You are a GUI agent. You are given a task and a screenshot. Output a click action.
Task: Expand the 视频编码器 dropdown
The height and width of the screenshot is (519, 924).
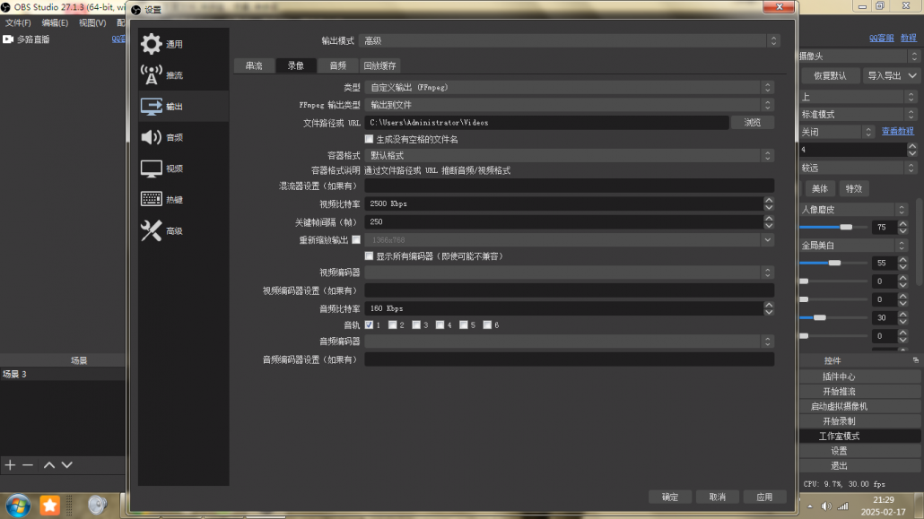pyautogui.click(x=569, y=272)
